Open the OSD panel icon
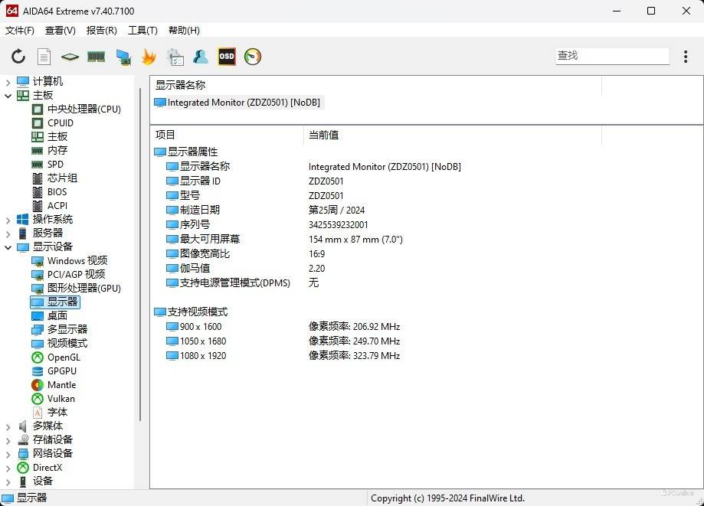The image size is (704, 506). tap(227, 57)
